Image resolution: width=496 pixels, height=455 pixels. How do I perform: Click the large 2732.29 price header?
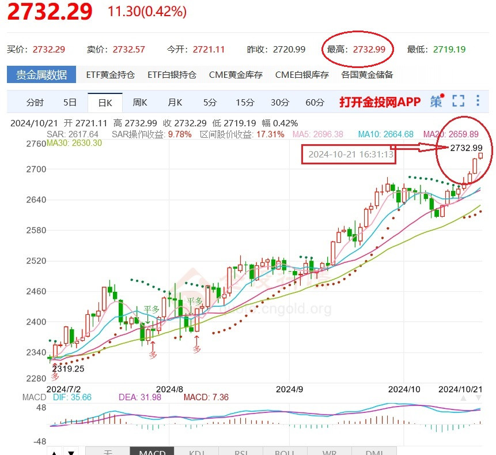[50, 12]
